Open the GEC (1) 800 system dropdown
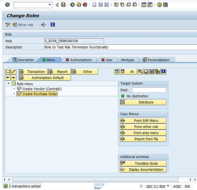Image resolution: width=197 pixels, height=190 pixels. pyautogui.click(x=168, y=186)
